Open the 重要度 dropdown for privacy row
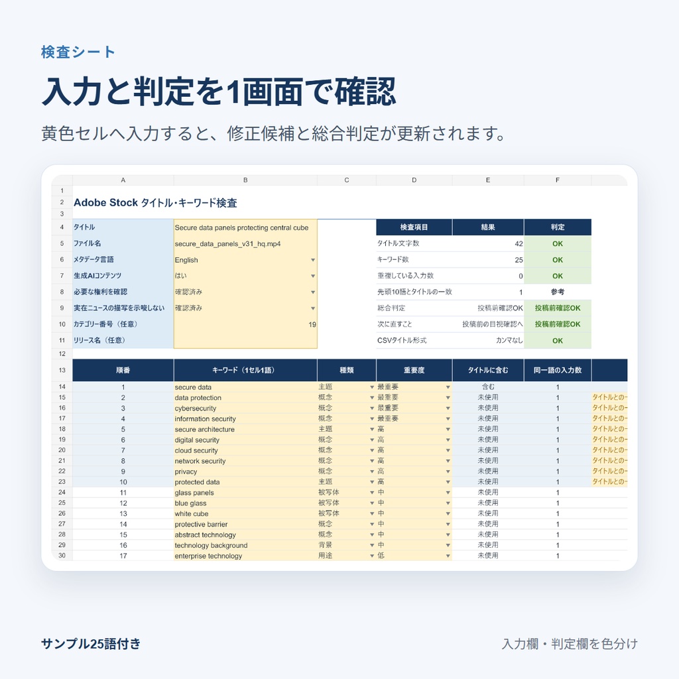679x679 pixels. coord(448,471)
